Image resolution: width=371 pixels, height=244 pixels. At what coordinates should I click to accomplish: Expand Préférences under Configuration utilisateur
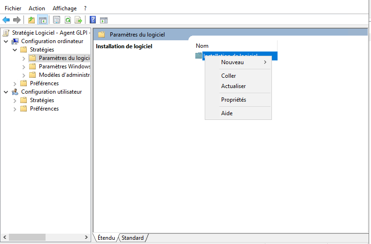(15, 109)
